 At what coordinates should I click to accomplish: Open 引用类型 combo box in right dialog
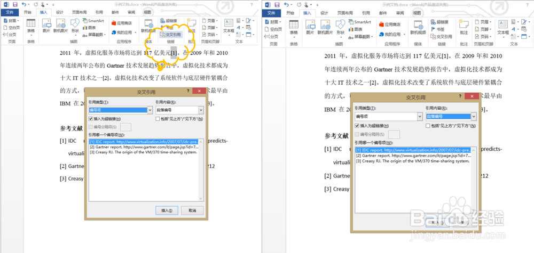tap(388, 117)
